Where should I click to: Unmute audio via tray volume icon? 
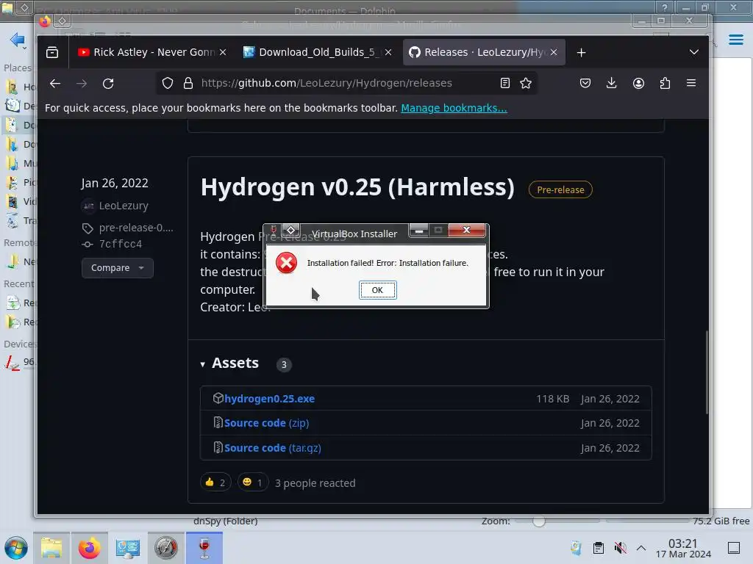[x=620, y=548]
